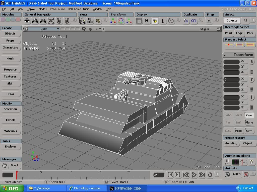
Task: Open C:\Softimage taskbar window
Action: point(46,188)
